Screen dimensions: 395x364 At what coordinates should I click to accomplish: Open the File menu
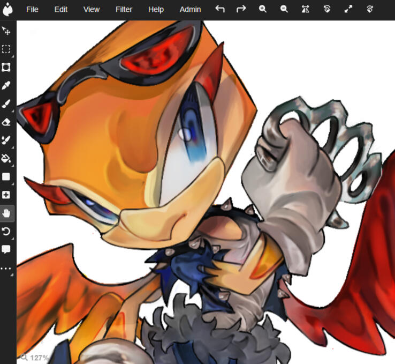[32, 9]
